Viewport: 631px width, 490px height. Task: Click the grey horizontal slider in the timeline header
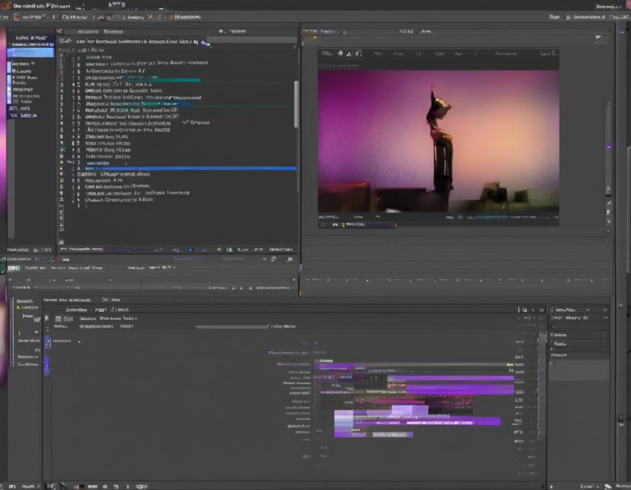pyautogui.click(x=232, y=327)
